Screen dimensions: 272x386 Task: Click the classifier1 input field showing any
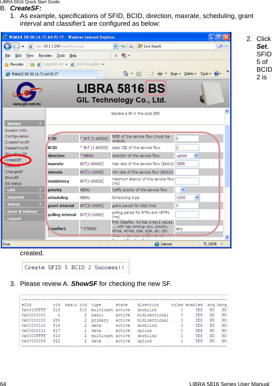point(199,228)
